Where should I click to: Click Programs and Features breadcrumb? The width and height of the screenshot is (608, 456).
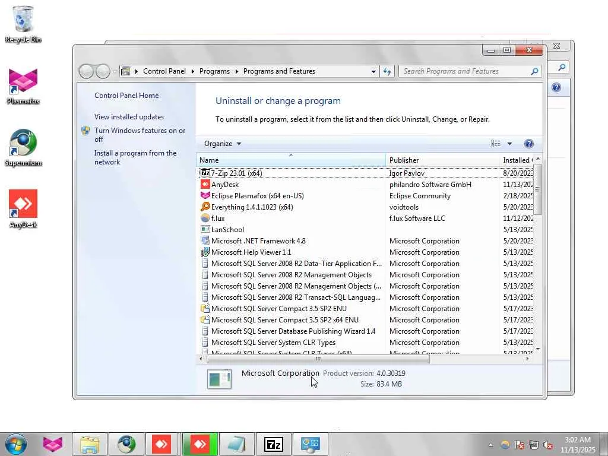coord(279,71)
